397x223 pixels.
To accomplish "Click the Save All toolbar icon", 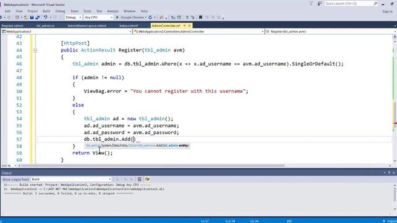I will click(x=37, y=17).
